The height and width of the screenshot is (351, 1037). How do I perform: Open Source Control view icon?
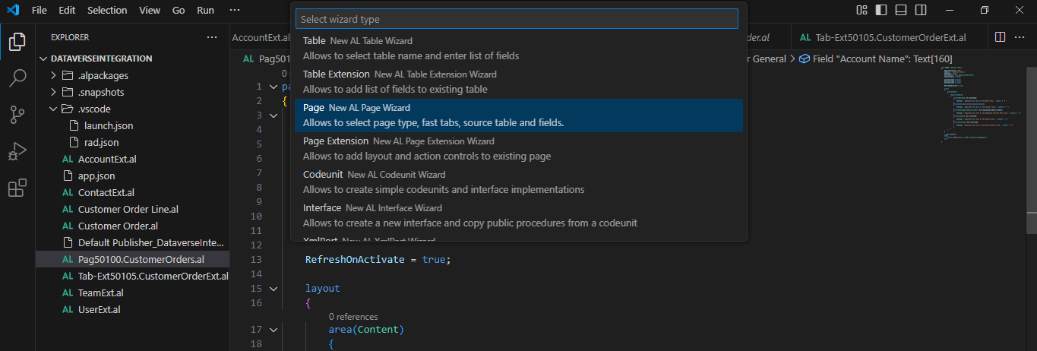pos(17,115)
